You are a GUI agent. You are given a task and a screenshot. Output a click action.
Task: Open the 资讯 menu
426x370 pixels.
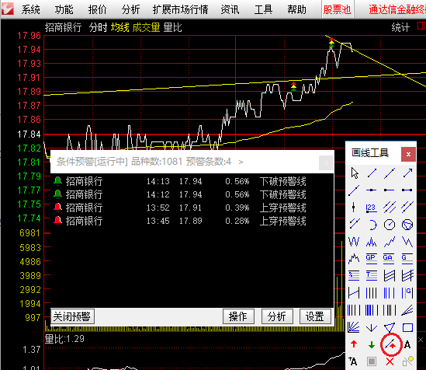230,10
